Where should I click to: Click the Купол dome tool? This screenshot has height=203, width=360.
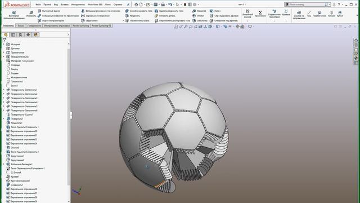tap(340, 14)
